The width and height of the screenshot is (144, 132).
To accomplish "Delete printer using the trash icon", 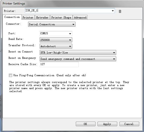I will 120,11.
